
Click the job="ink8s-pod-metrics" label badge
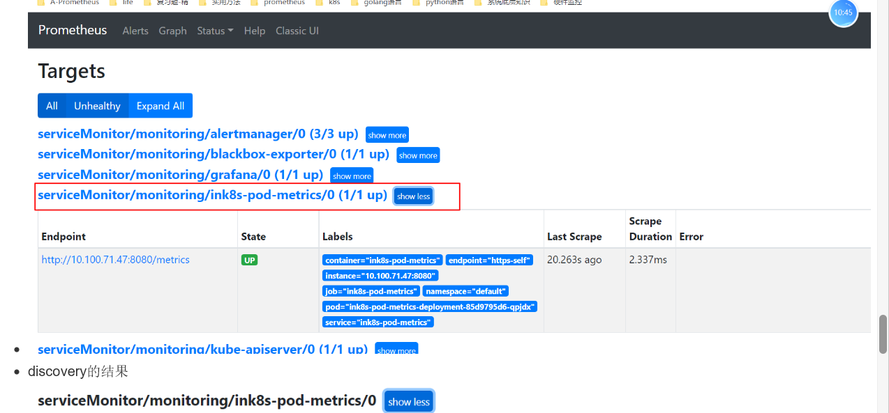tap(371, 291)
